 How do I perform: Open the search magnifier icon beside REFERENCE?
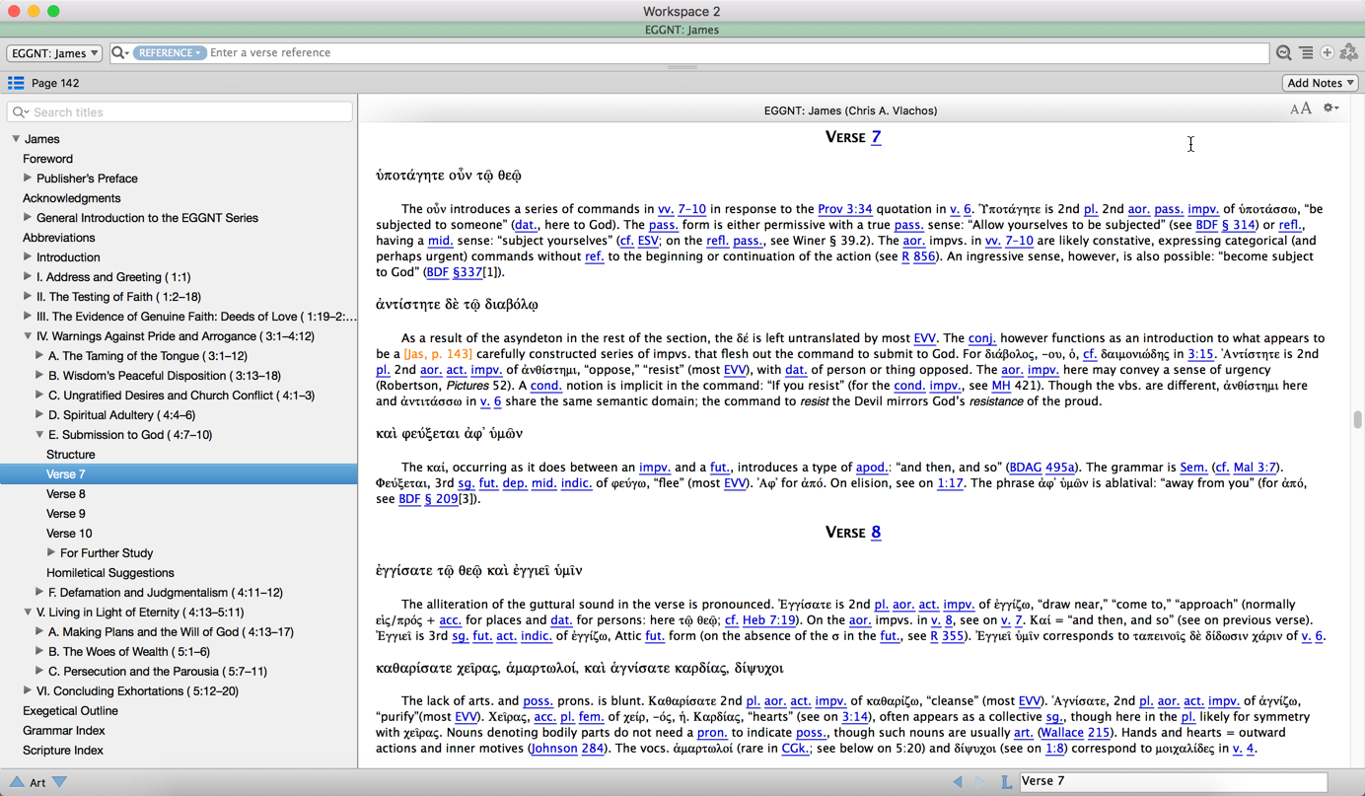(119, 53)
